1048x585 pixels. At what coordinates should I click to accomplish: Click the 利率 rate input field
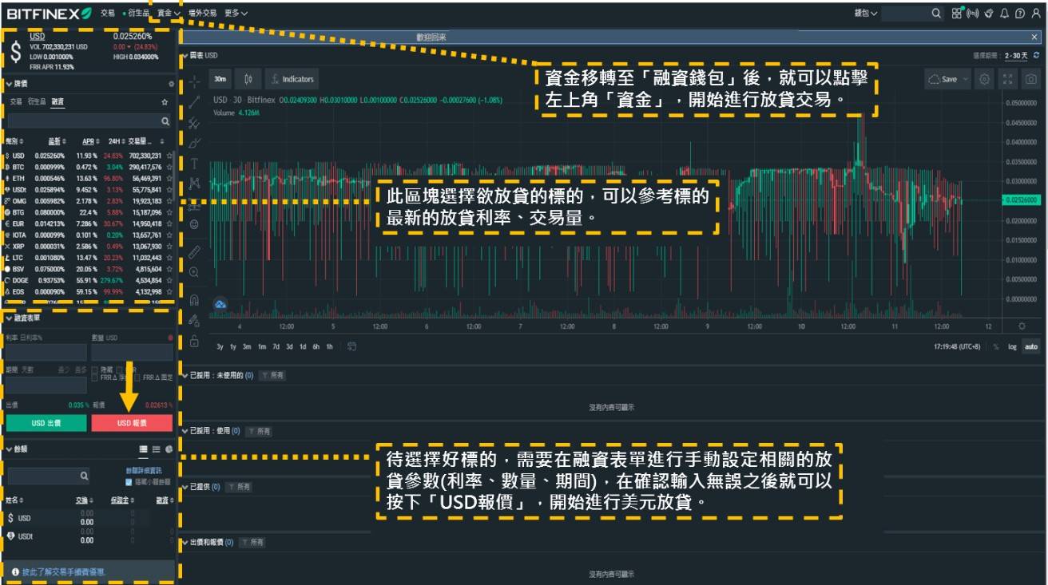(46, 353)
